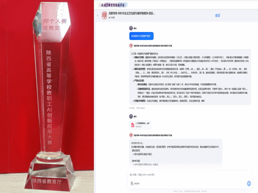Screen dimensions: 258x193
Task: Click the agent title text in header
Action: 132,13
